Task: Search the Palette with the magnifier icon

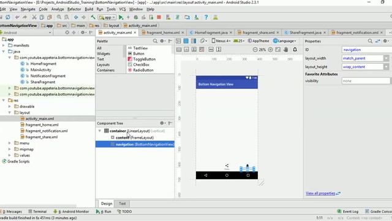Action: tap(155, 41)
